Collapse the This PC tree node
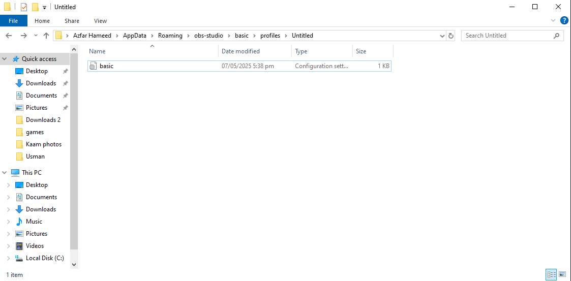The height and width of the screenshot is (281, 571). click(5, 173)
